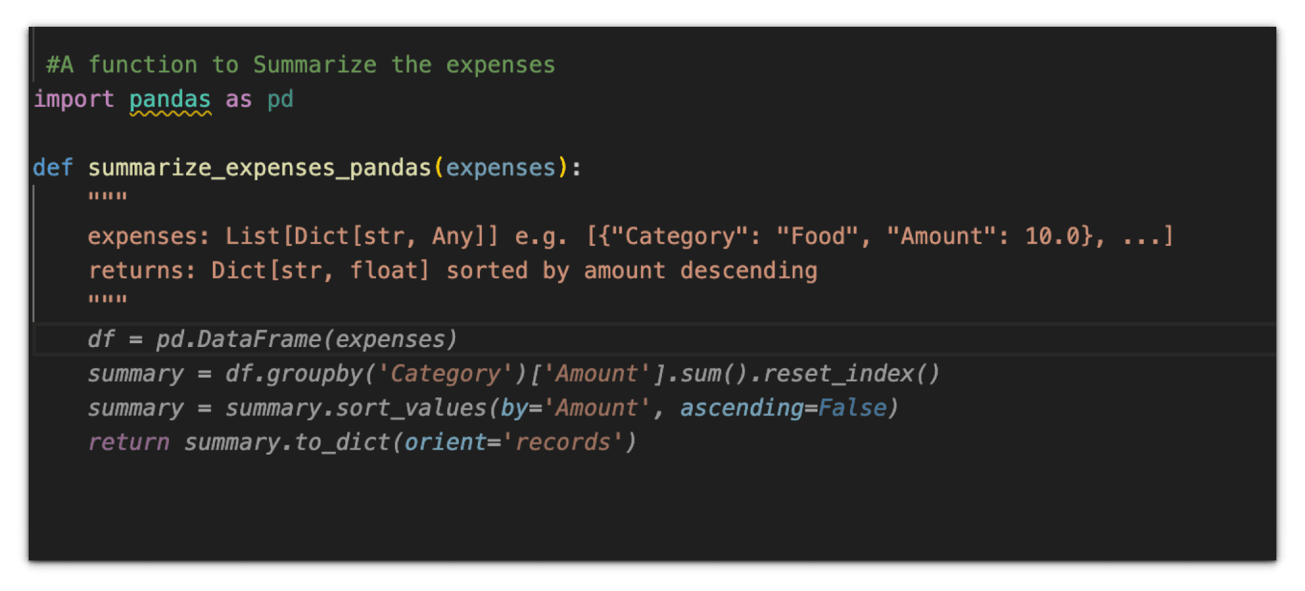
Task: Click the word "returns:" in the docstring
Action: pyautogui.click(x=142, y=271)
